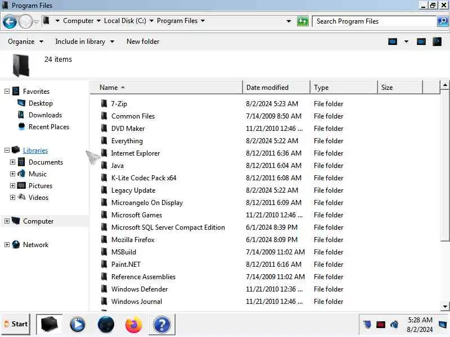This screenshot has width=450, height=337.
Task: Click the Network icon in navigation pane
Action: click(x=16, y=244)
